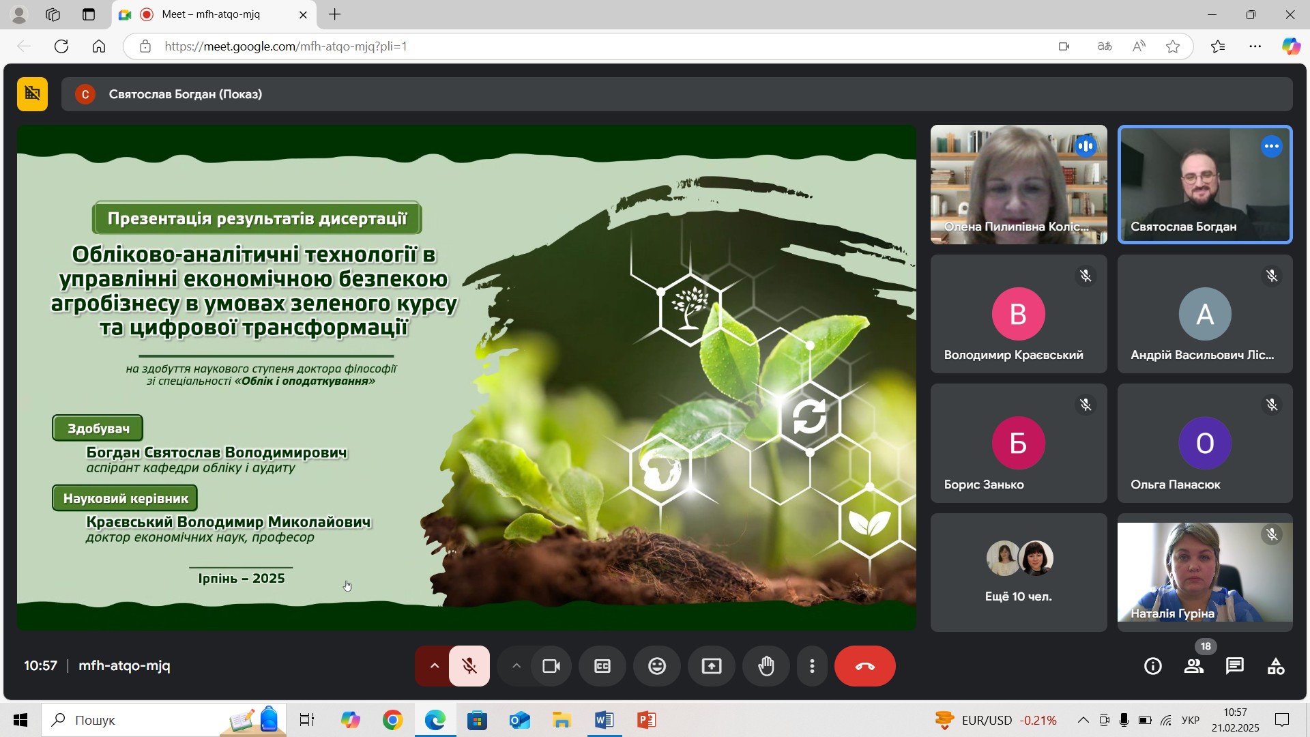This screenshot has width=1310, height=737.
Task: Show hidden system tray icons
Action: coord(1083,720)
